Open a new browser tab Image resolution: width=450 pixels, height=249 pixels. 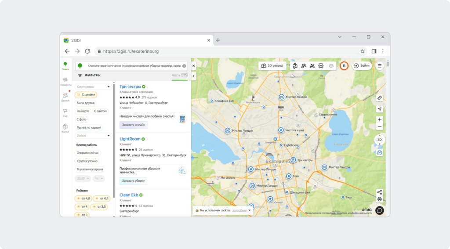[218, 40]
